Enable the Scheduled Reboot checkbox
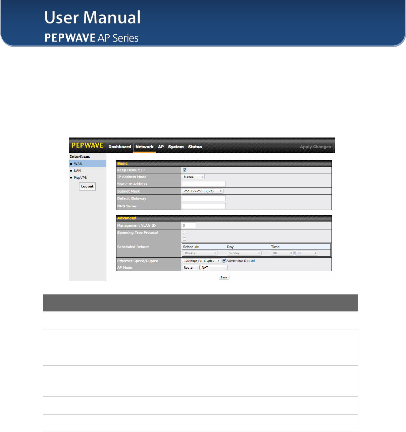The height and width of the screenshot is (432, 406). [185, 239]
